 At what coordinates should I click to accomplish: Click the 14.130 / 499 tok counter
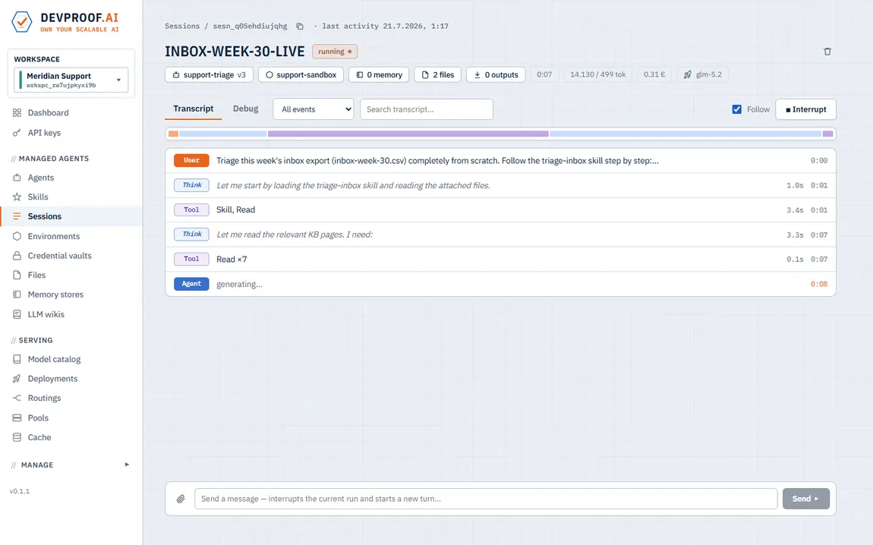(x=597, y=74)
